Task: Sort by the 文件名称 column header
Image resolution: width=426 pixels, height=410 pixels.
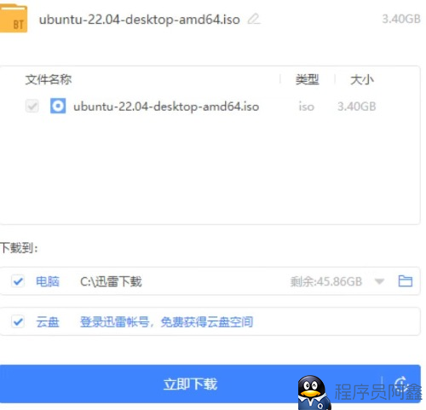Action: tap(49, 79)
